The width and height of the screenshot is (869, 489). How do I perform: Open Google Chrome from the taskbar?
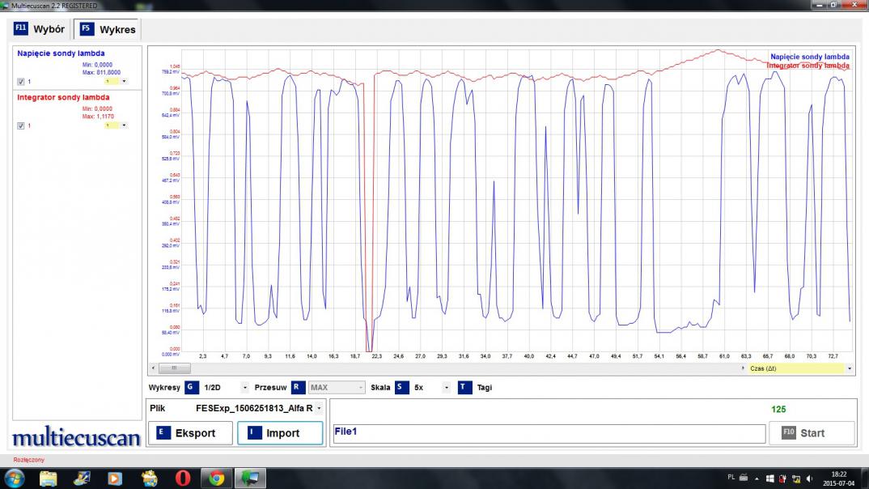(x=216, y=478)
